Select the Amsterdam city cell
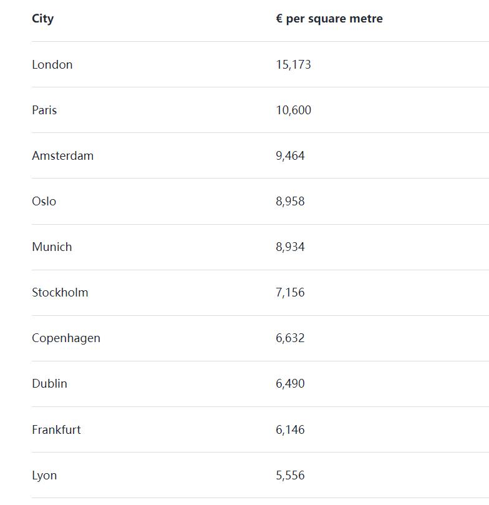489x505 pixels. click(x=63, y=156)
